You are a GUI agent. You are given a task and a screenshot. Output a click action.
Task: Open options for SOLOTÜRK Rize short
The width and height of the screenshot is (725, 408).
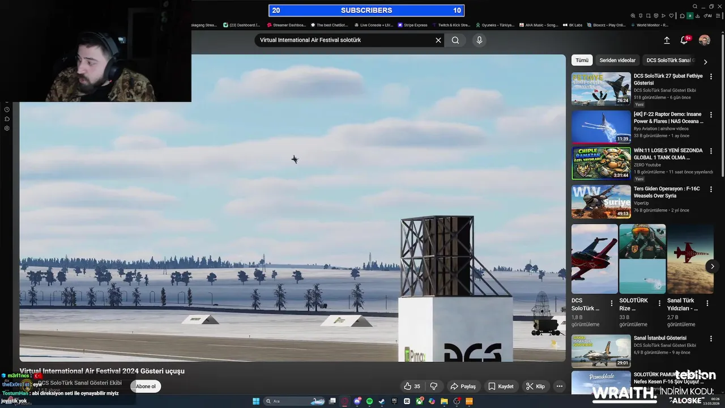click(x=659, y=303)
